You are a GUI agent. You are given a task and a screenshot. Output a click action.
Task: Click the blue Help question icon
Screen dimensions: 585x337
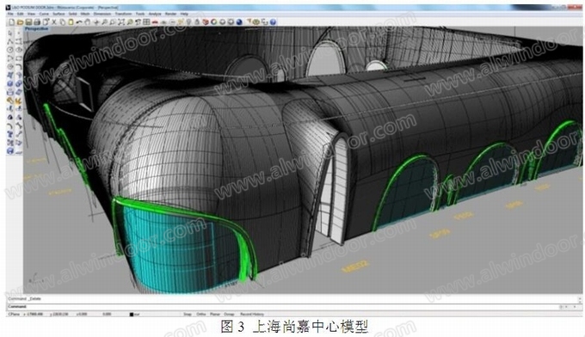click(x=273, y=22)
